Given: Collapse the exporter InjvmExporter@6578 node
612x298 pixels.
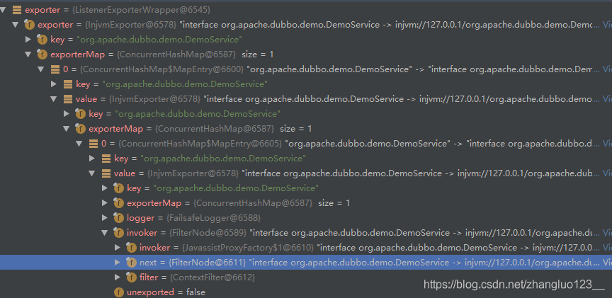Looking at the screenshot, I should [16, 25].
